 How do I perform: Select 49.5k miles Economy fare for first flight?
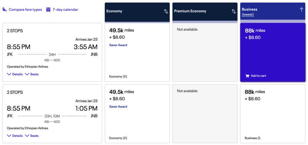(137, 52)
